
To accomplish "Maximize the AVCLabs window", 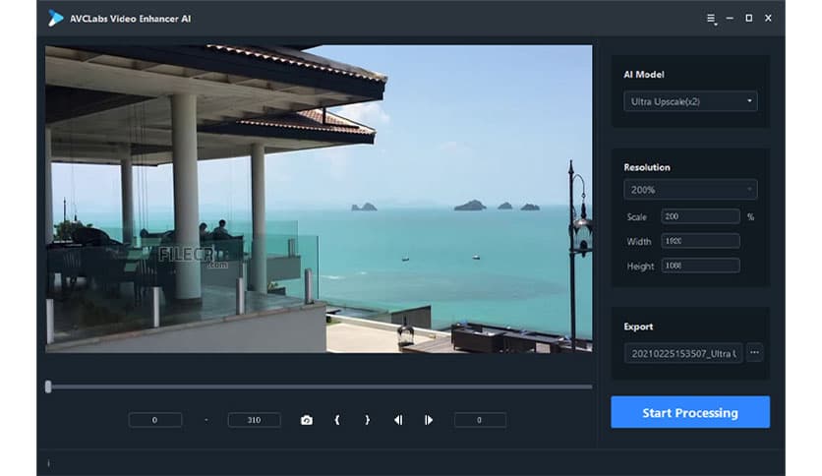I will pos(748,18).
